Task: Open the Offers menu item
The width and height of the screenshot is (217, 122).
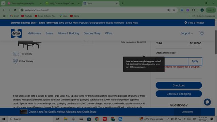Action: pos(109,33)
